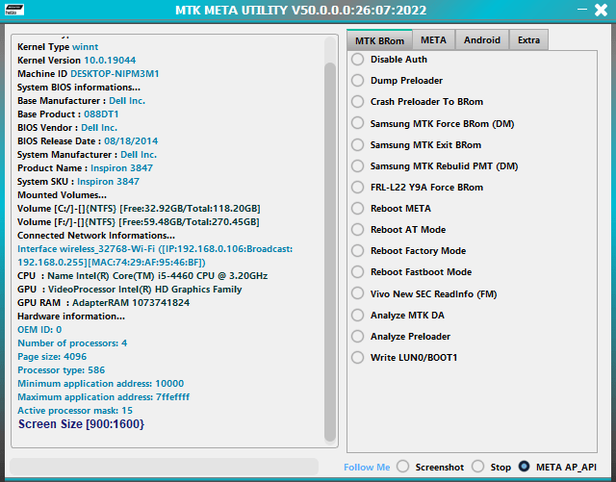Image resolution: width=616 pixels, height=482 pixels.
Task: Click the app logo icon in title bar
Action: [x=14, y=10]
